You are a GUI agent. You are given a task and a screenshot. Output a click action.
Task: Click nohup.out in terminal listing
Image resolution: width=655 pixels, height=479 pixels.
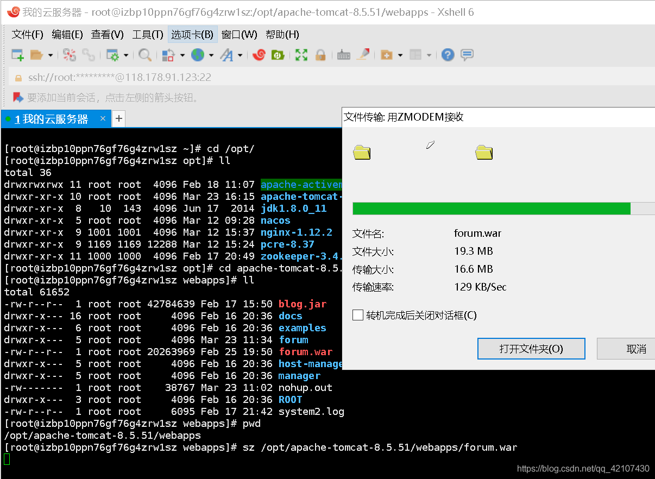coord(305,388)
